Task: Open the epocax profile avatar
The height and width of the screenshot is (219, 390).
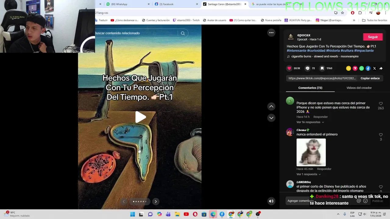Action: click(x=291, y=37)
